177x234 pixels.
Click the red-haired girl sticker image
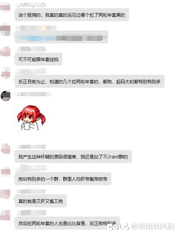tap(31, 116)
